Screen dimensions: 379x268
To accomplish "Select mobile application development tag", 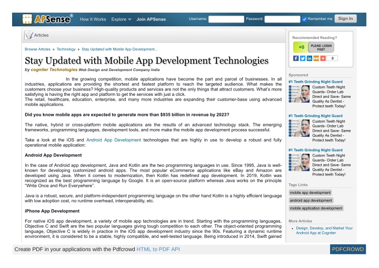I will click(316, 209).
